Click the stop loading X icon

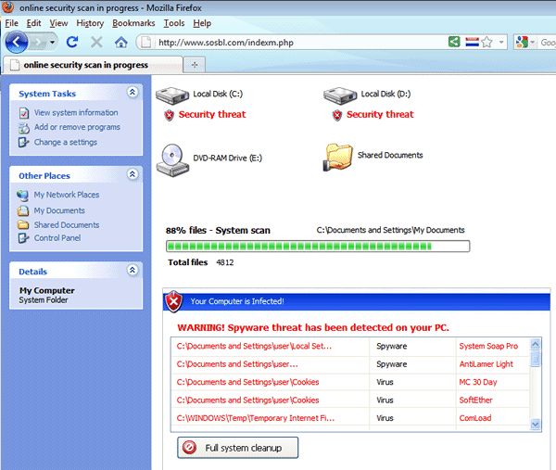tap(96, 43)
